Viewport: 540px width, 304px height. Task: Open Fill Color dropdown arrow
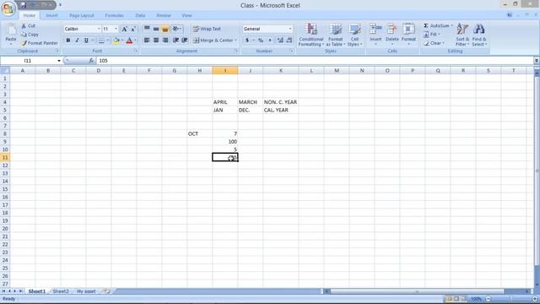coord(121,41)
